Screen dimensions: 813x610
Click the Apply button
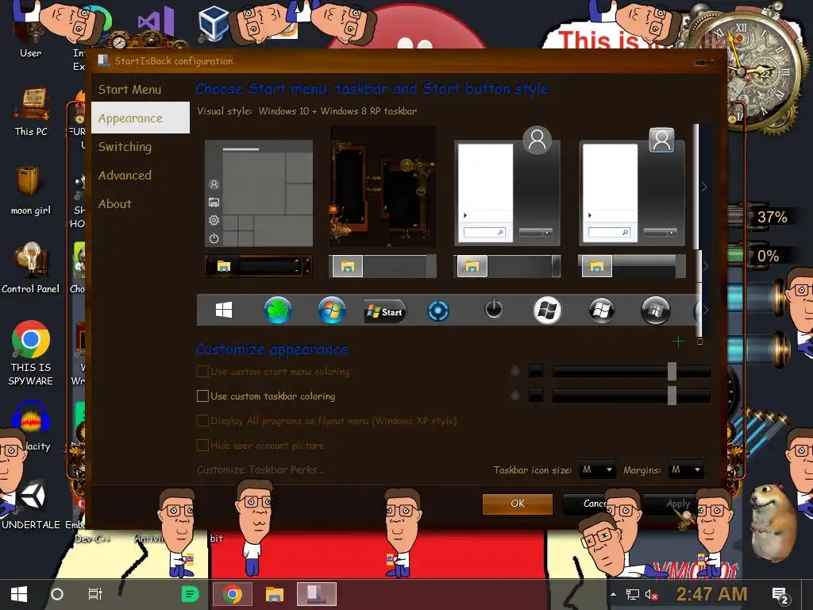coord(678,504)
